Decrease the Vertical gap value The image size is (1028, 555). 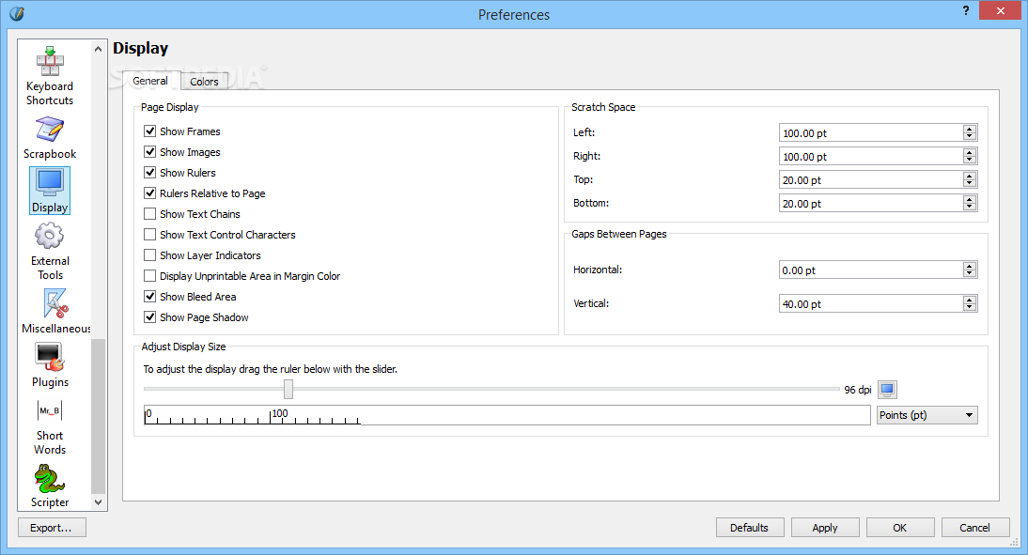pyautogui.click(x=970, y=307)
